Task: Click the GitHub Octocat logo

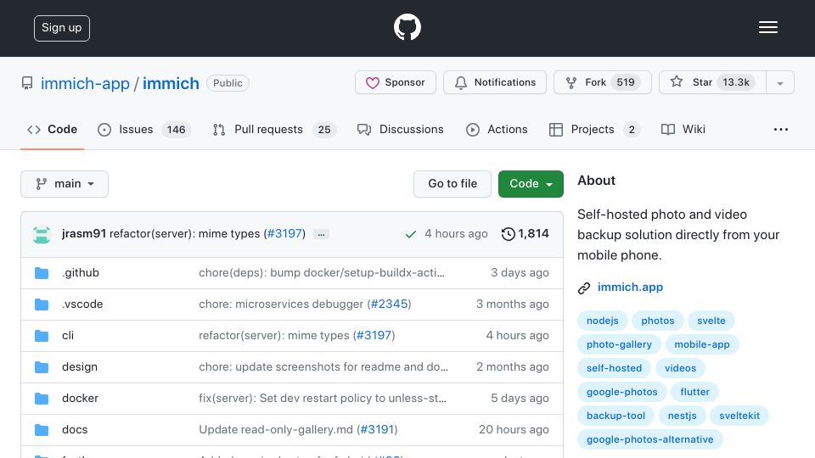Action: point(407,27)
